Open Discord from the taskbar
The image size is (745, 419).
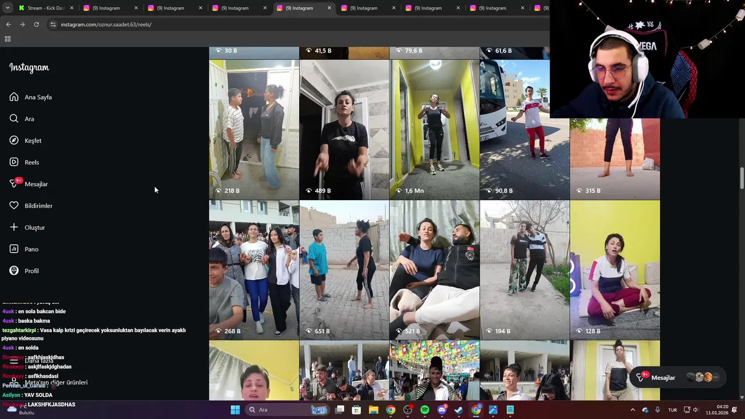coord(442,410)
